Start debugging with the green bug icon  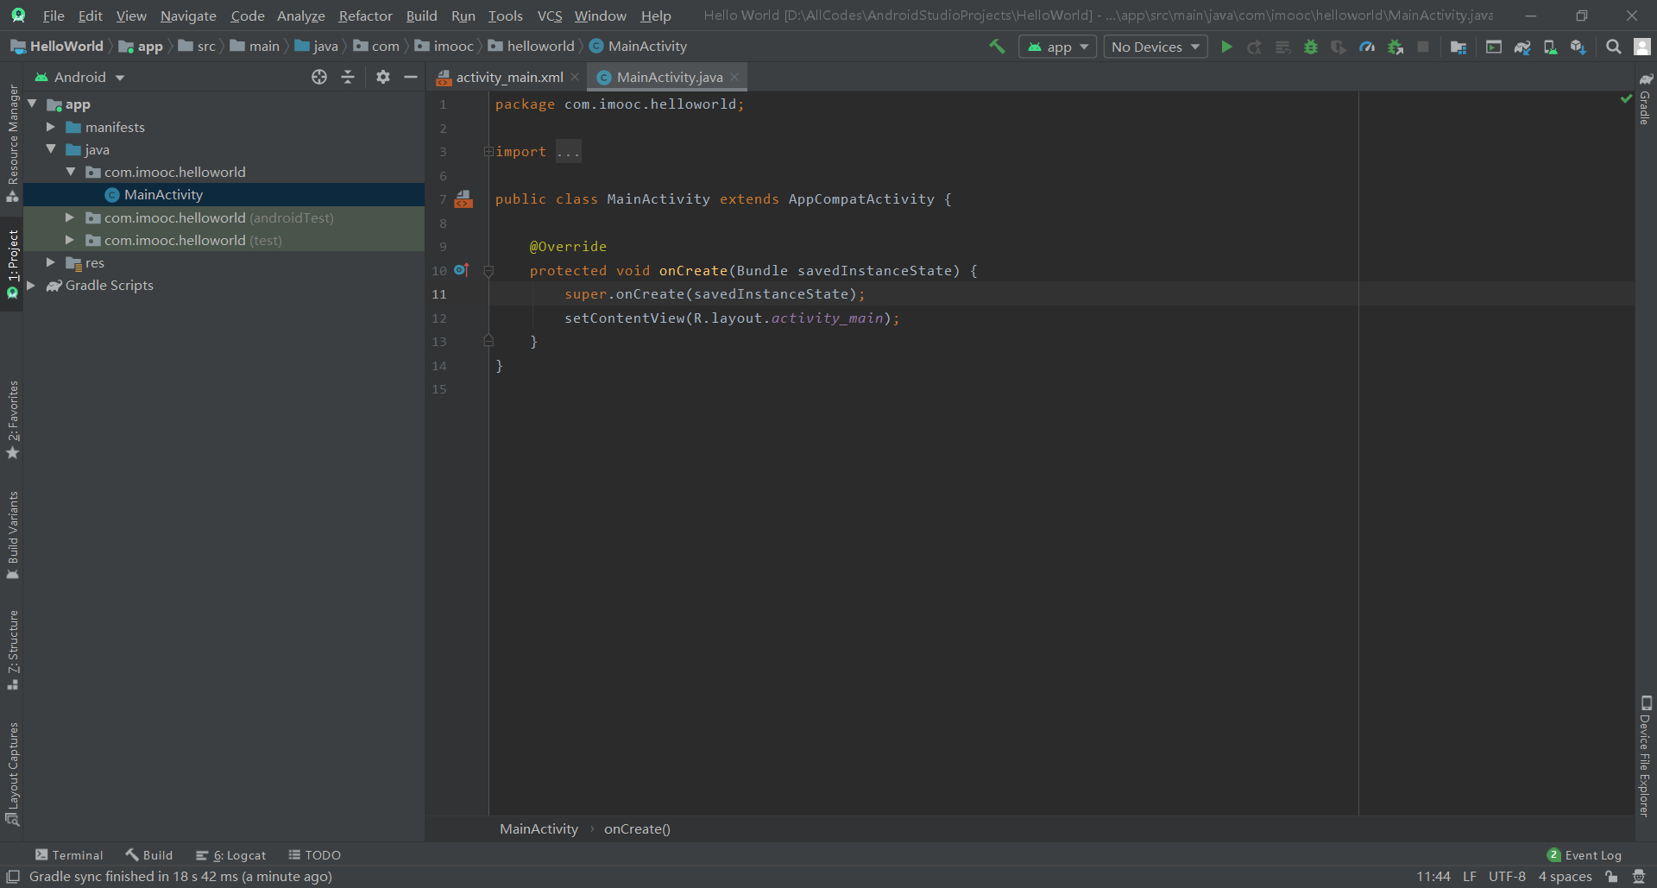[1311, 47]
